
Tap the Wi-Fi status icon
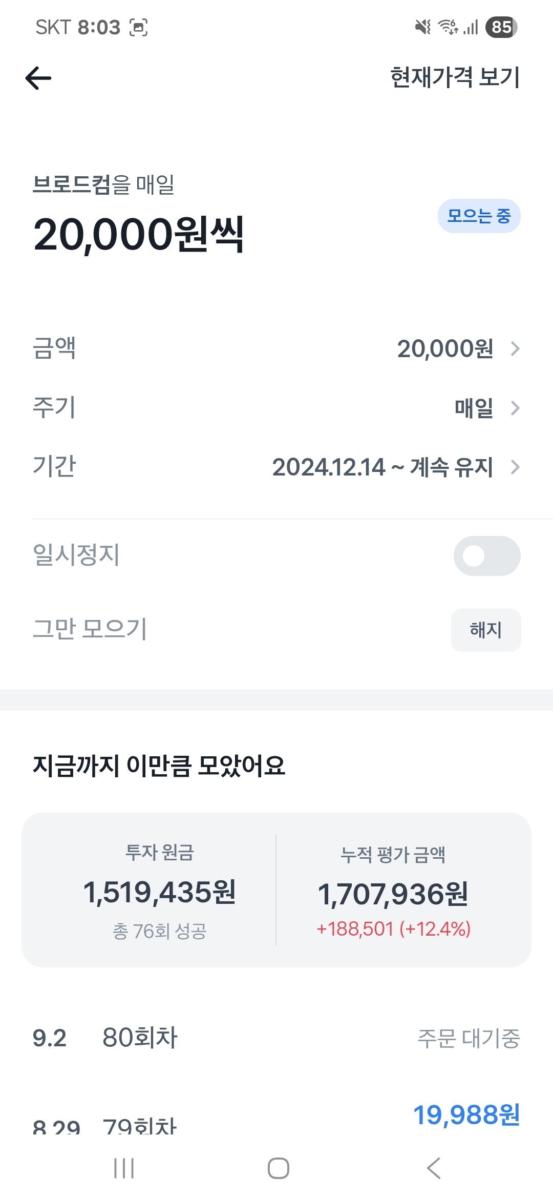click(448, 27)
